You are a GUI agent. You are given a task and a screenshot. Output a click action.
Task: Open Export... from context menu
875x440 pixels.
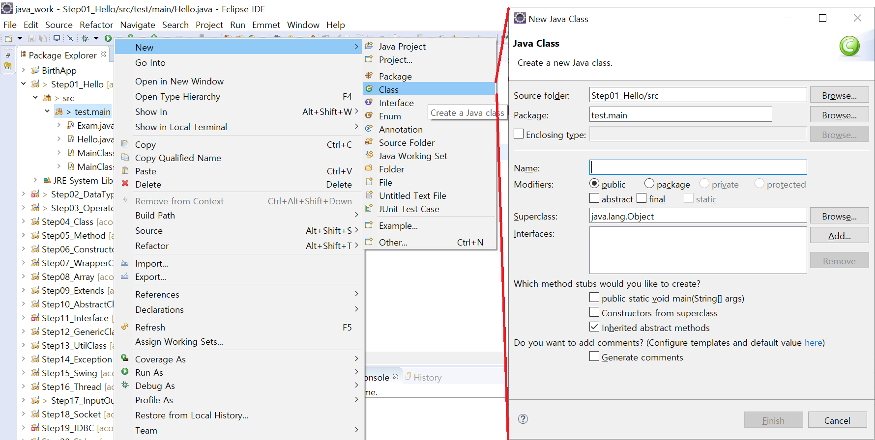(x=239, y=276)
